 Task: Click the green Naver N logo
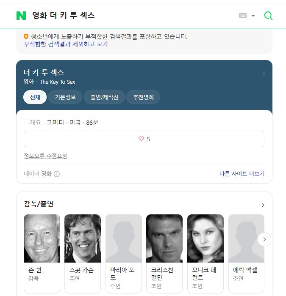21,16
